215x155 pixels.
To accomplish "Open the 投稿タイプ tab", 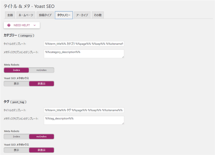I will coord(45,15).
